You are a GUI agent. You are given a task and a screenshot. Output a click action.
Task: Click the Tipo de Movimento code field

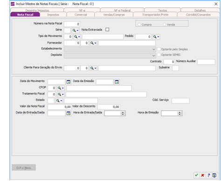(68, 37)
